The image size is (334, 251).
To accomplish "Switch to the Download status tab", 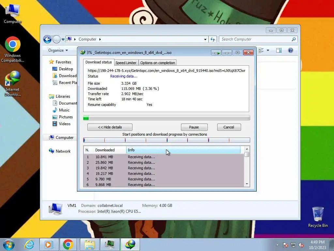I will coord(99,62).
